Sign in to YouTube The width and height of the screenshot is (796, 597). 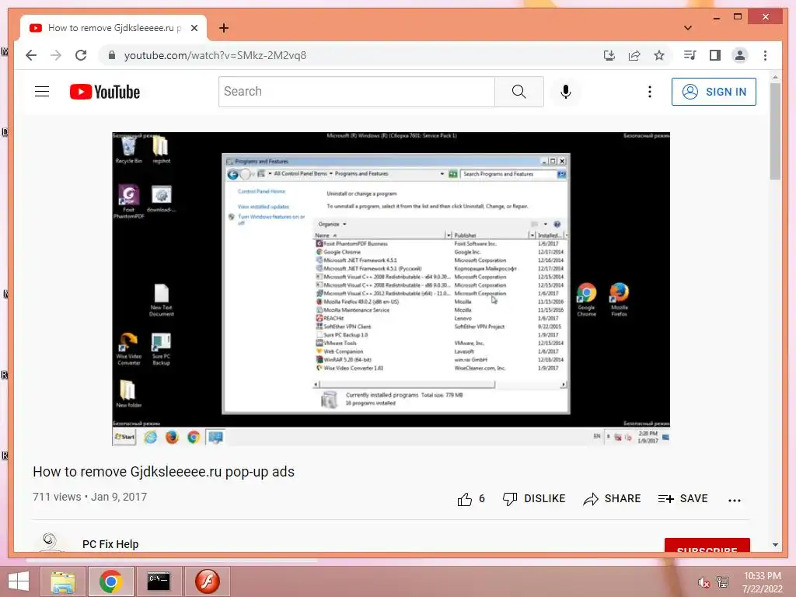point(714,92)
